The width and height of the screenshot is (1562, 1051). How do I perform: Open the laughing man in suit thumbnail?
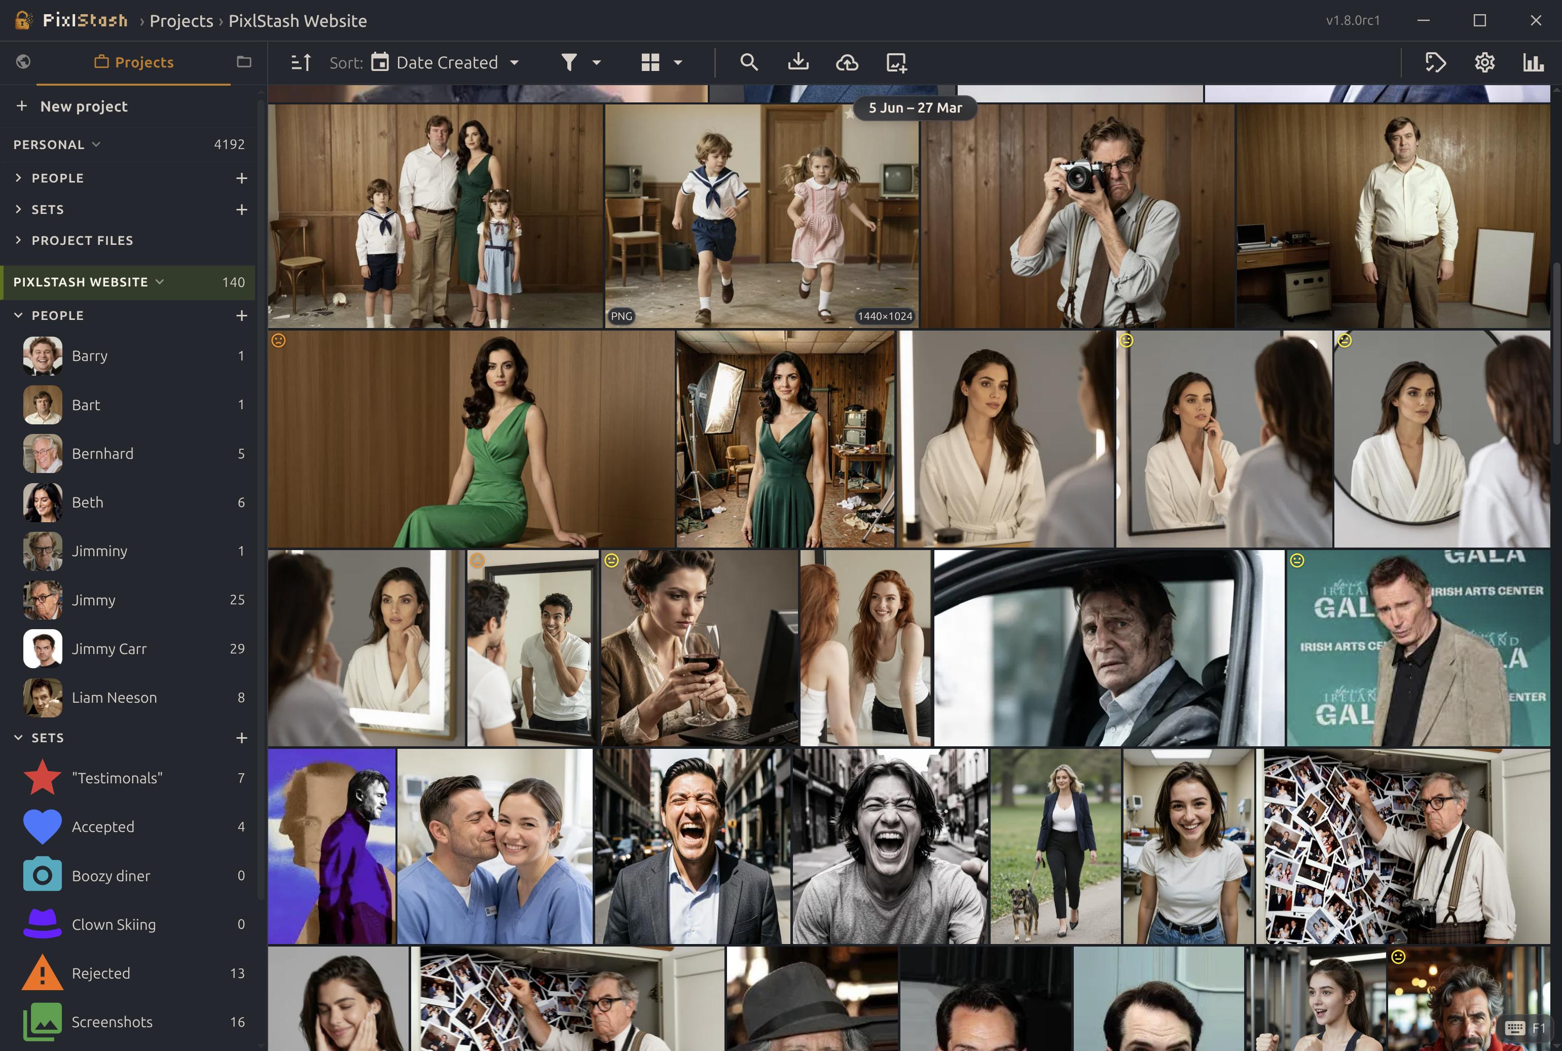[x=692, y=846]
